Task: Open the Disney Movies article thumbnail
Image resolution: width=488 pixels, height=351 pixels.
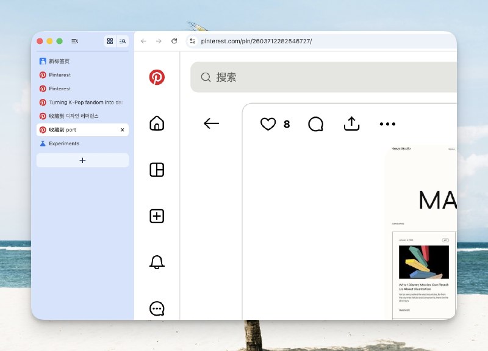Action: coord(424,262)
